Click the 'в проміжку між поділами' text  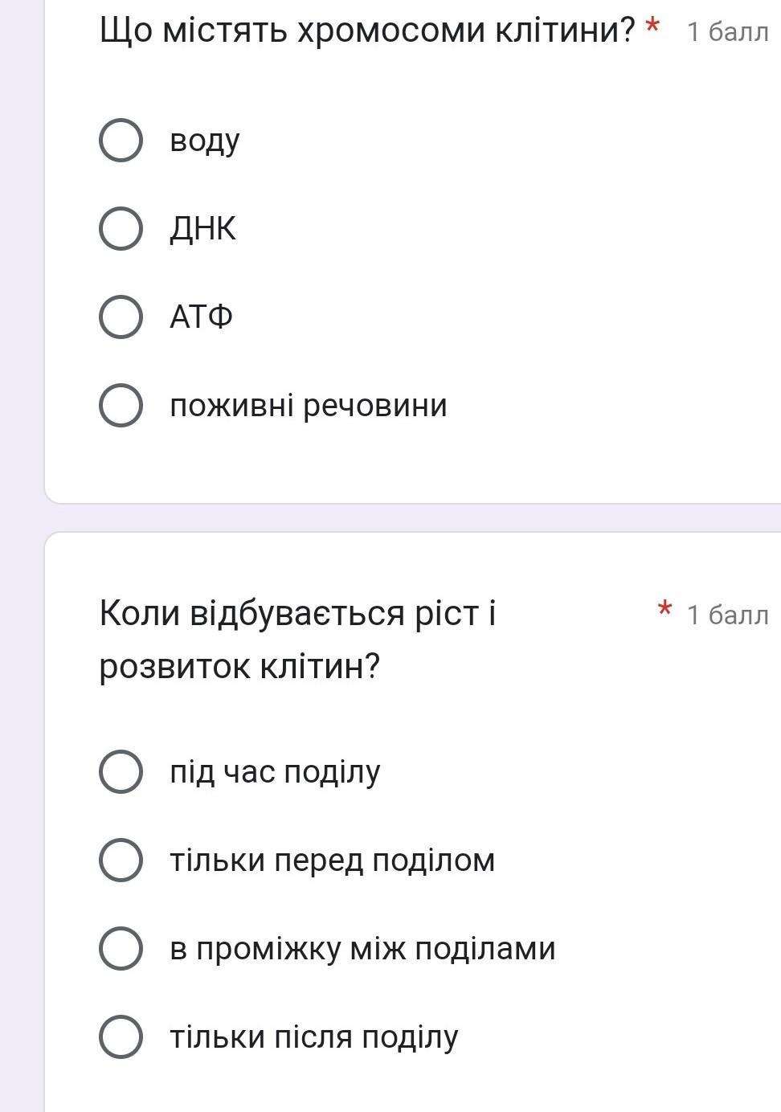point(362,948)
